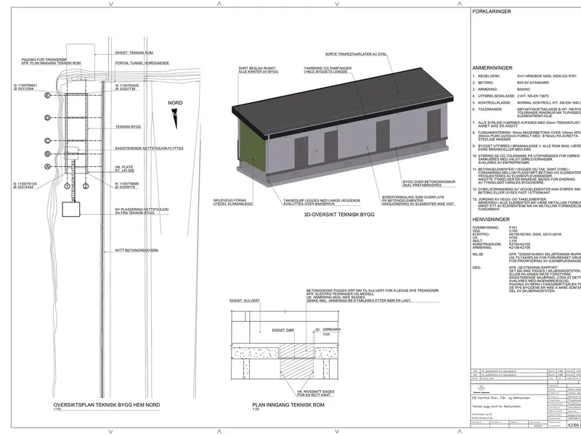Click the label 'NY PLASSERING NETTSTASJON'

142,210
